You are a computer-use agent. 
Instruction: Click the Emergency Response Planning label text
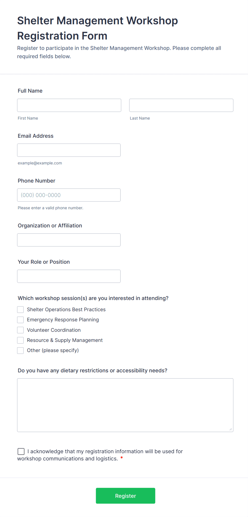(x=63, y=320)
